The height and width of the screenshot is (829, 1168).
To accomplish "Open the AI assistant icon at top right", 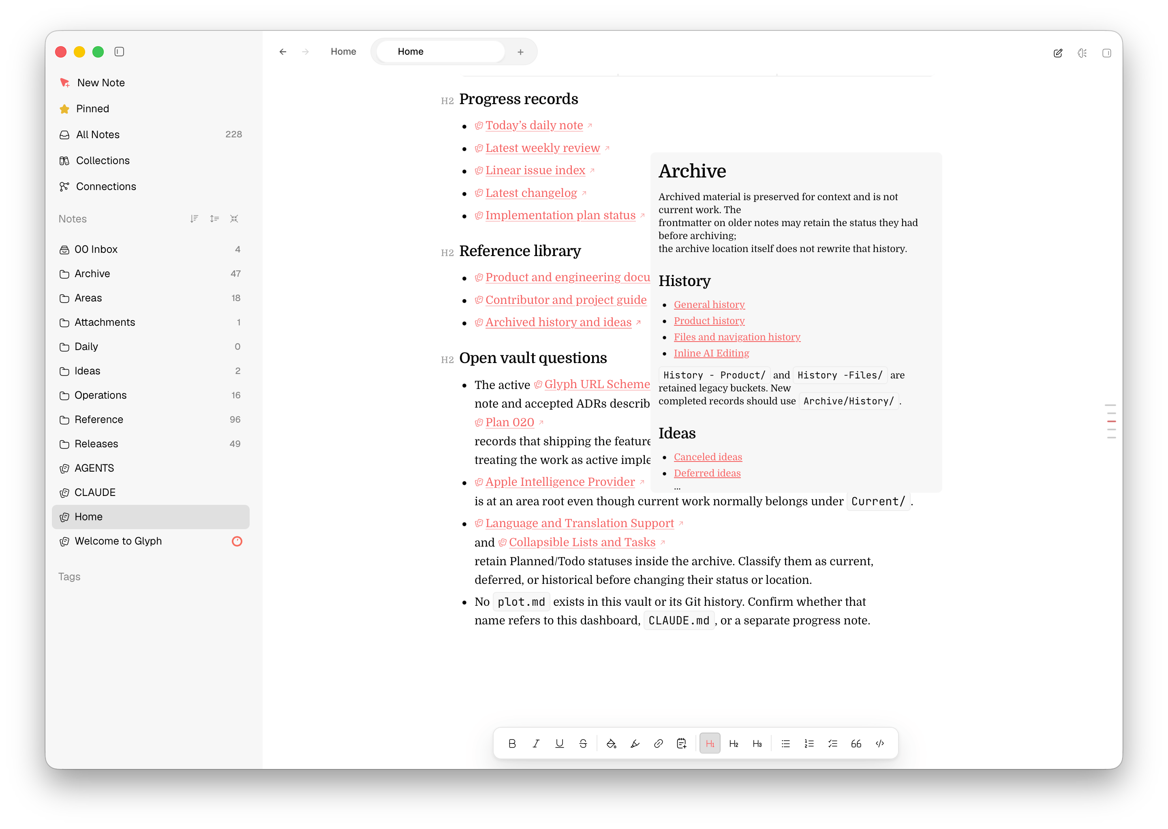I will tap(1082, 53).
